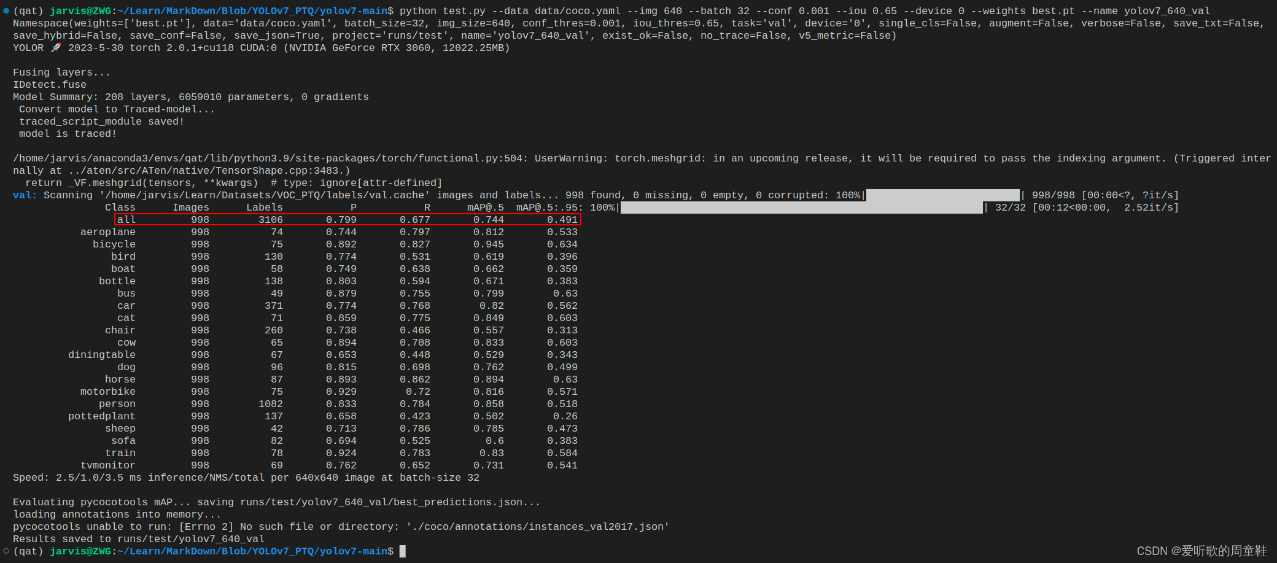Select the 'tvmonitor' class name
This screenshot has width=1277, height=563.
pos(108,465)
